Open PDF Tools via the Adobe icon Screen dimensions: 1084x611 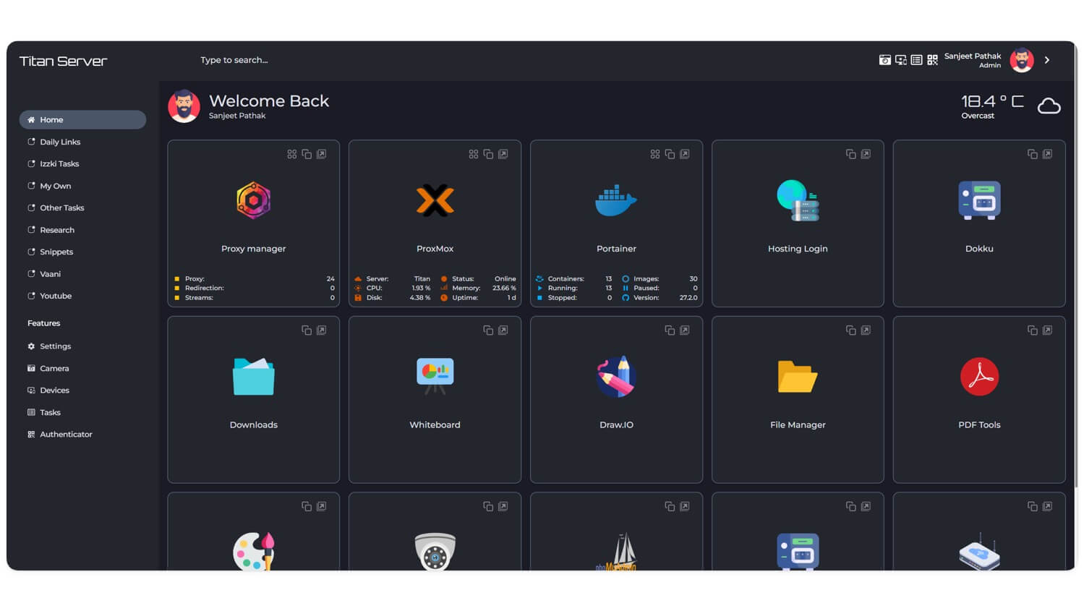tap(979, 376)
